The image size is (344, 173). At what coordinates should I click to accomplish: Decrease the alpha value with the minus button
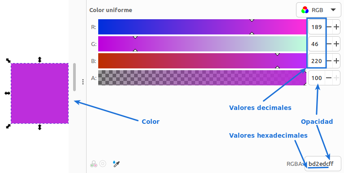329,78
